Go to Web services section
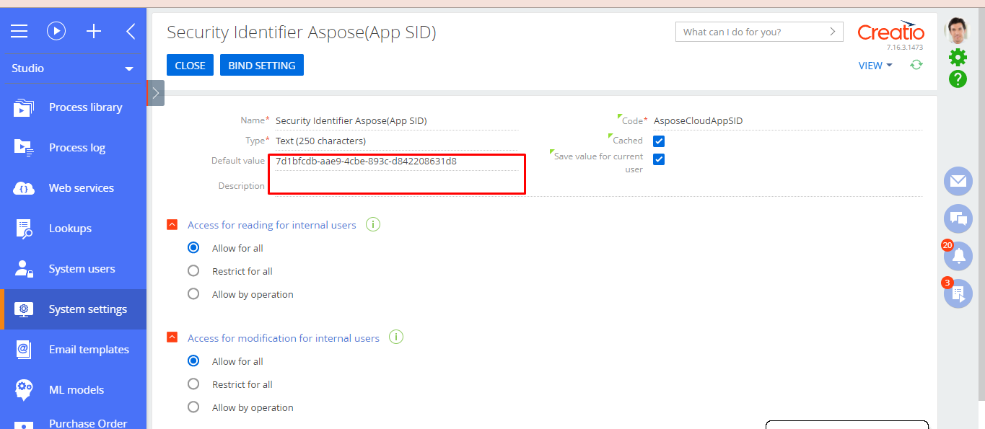Screen dimensions: 985x429 [x=82, y=188]
